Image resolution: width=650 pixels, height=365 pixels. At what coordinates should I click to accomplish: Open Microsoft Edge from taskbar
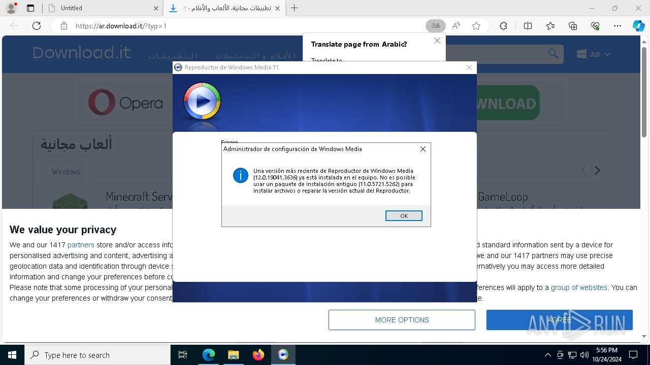tap(209, 355)
